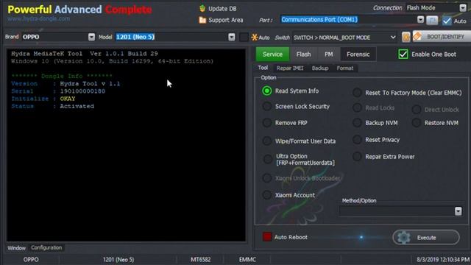This screenshot has width=471, height=265.
Task: Open the Brand OPPO dropdown
Action: coord(91,37)
